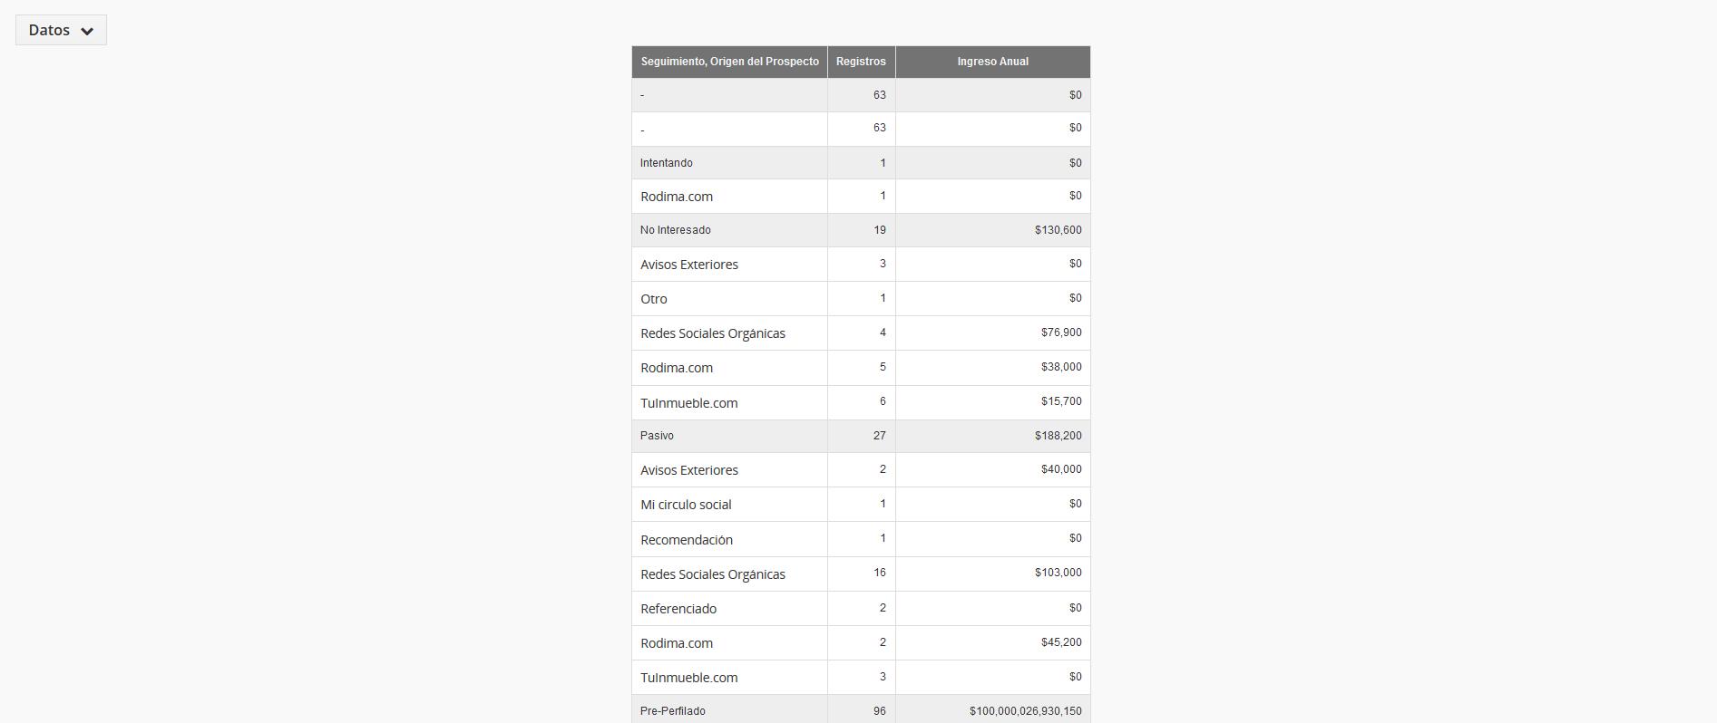Click the $188,200 Pasivo income cell
Screen dimensions: 1717x723
(1058, 436)
